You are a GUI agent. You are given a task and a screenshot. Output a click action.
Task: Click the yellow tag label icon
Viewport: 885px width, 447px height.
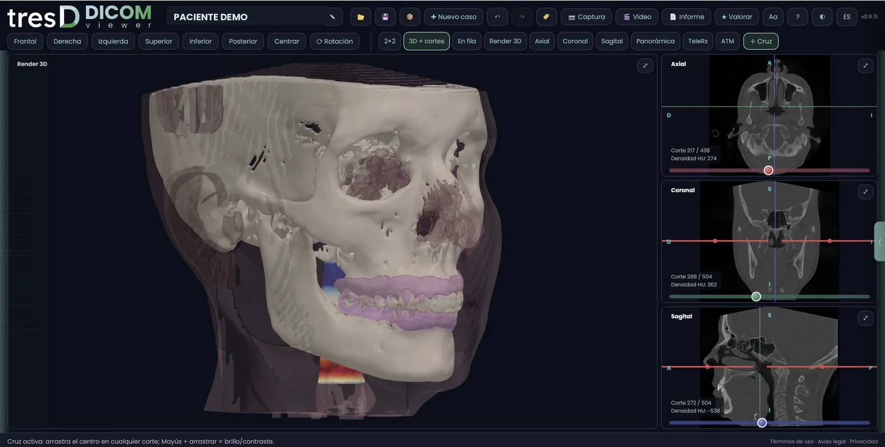point(546,17)
